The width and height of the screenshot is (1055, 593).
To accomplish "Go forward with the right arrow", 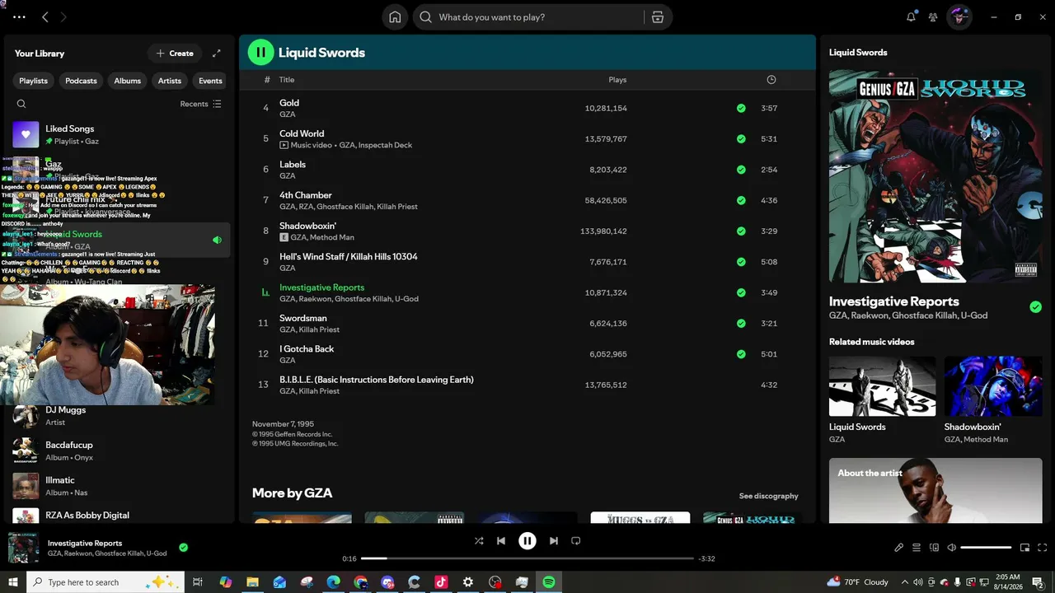I will pos(63,16).
